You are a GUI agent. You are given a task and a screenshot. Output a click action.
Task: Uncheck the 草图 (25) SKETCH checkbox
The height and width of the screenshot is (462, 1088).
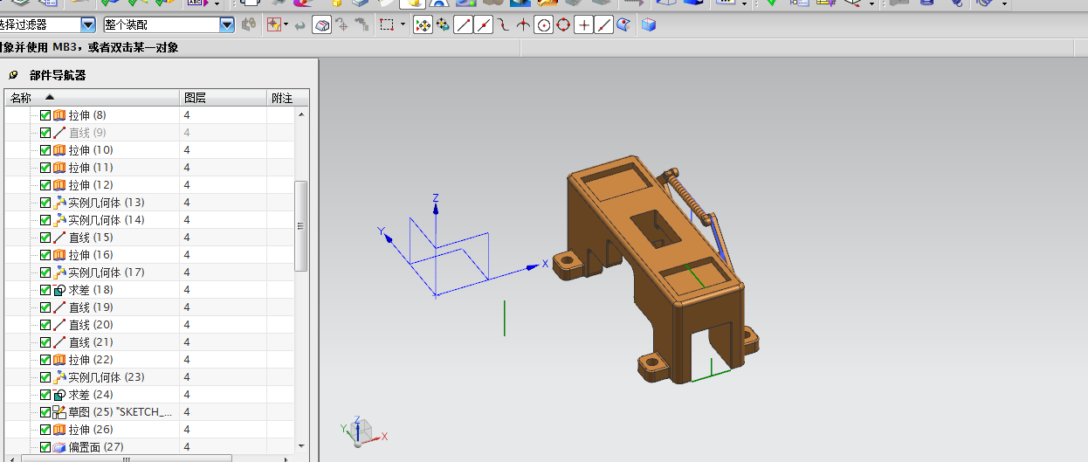(45, 412)
